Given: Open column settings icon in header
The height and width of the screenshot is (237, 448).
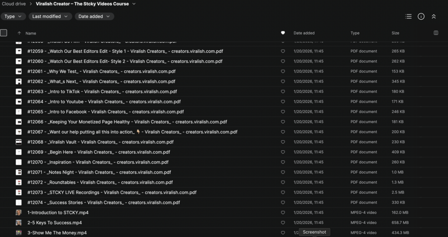Looking at the screenshot, I should (436, 33).
